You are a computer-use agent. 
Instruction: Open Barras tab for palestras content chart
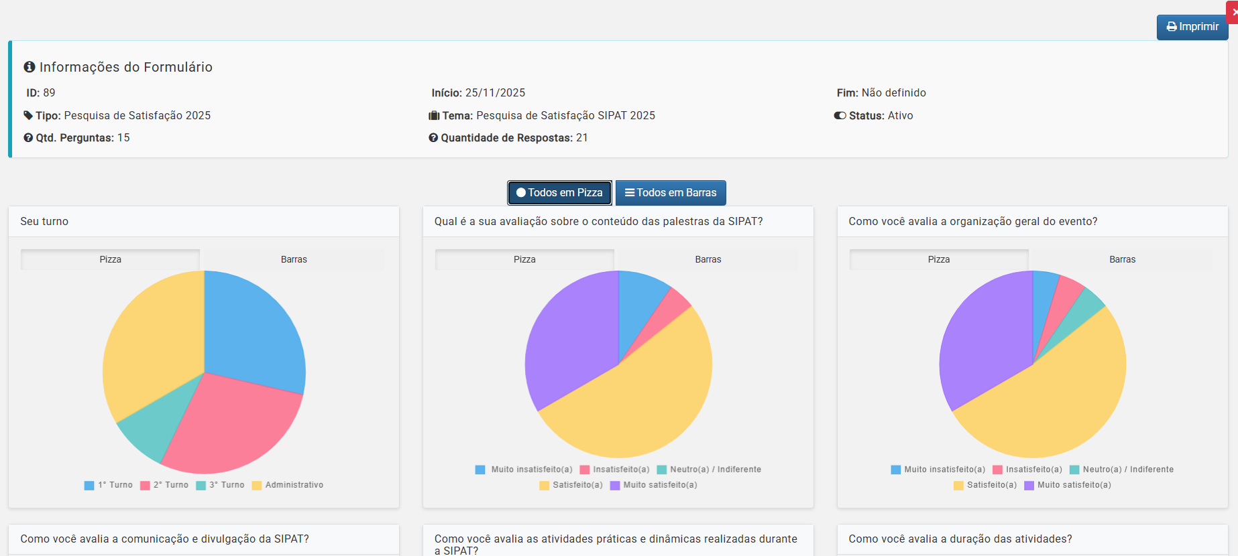tap(708, 260)
